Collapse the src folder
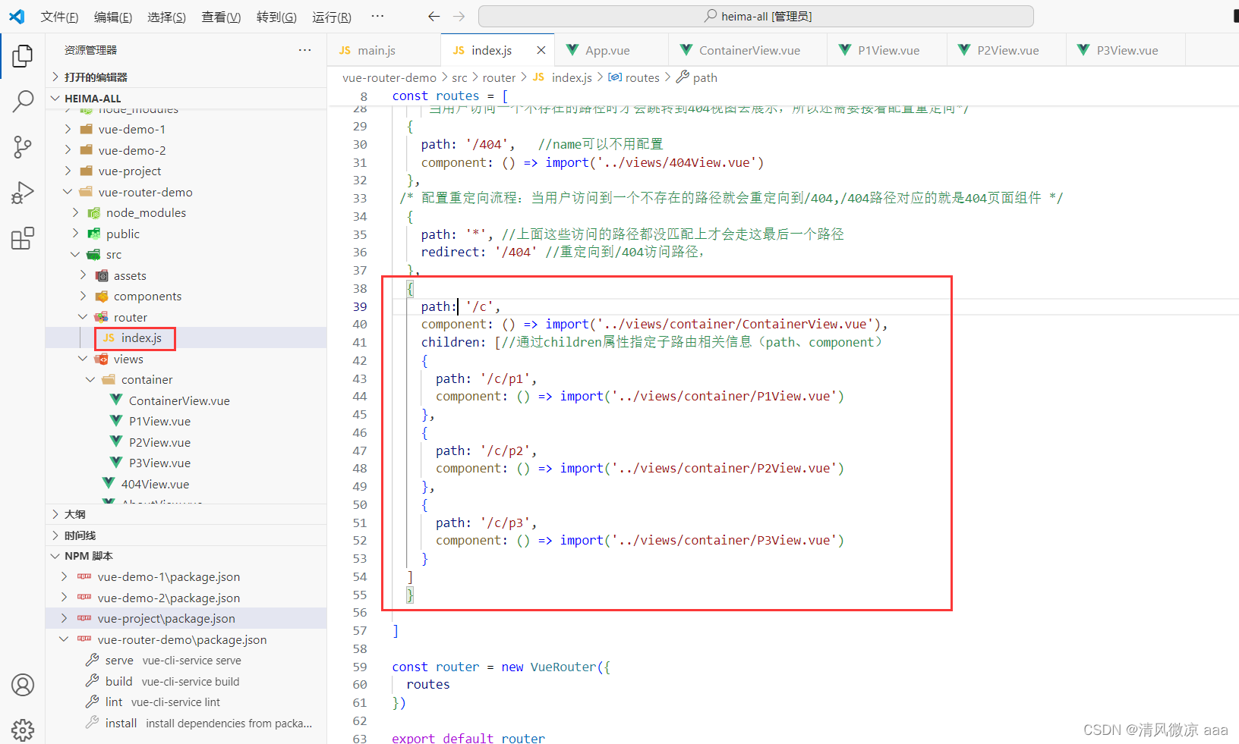 pyautogui.click(x=75, y=254)
